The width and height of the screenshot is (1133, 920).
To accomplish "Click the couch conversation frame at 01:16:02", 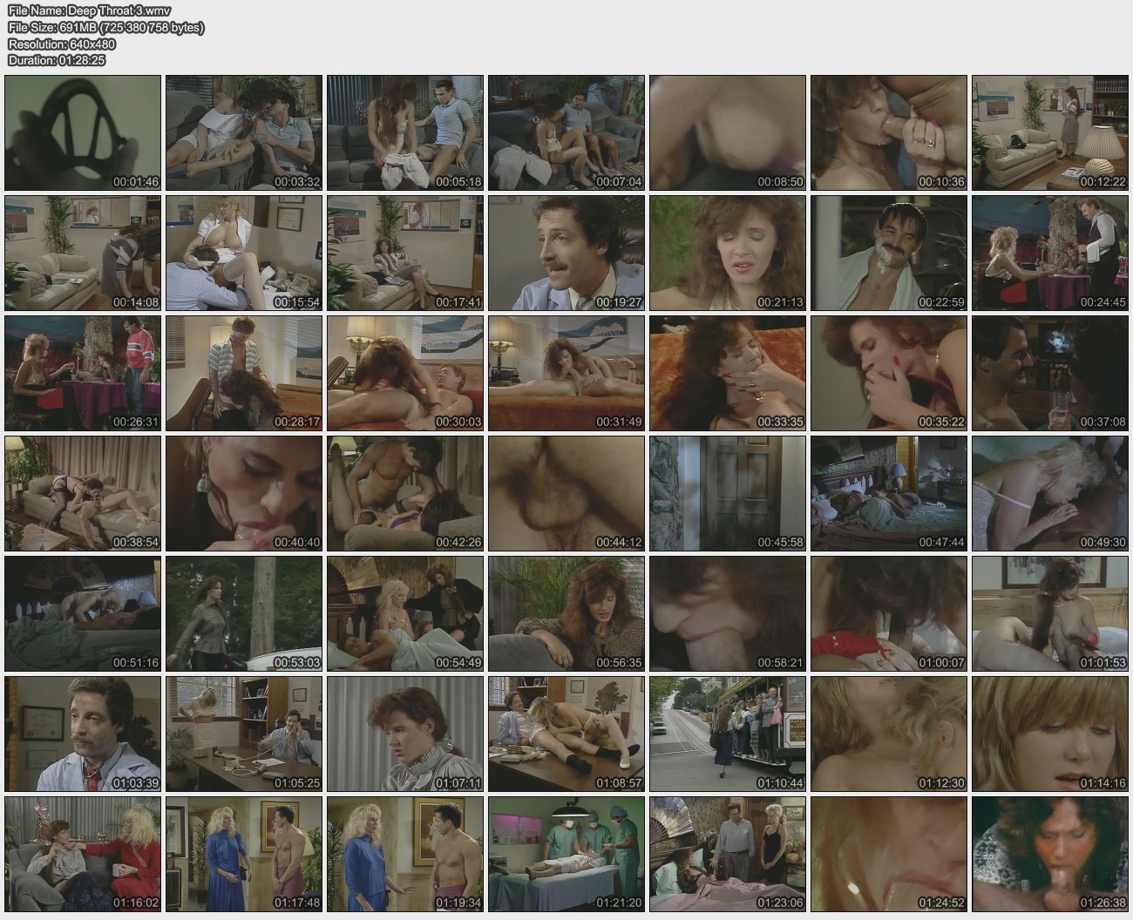I will 83,854.
